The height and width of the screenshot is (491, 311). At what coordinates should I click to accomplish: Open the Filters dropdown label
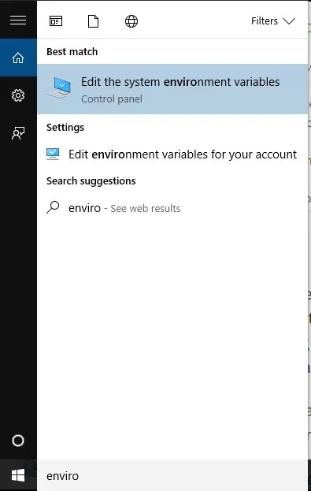pos(265,21)
